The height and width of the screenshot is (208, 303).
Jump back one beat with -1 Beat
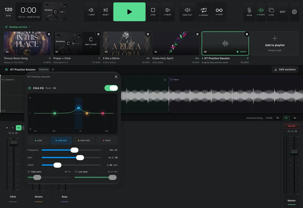point(91,12)
